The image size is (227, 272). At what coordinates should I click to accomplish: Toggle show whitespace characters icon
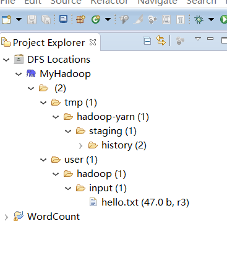coord(181,20)
